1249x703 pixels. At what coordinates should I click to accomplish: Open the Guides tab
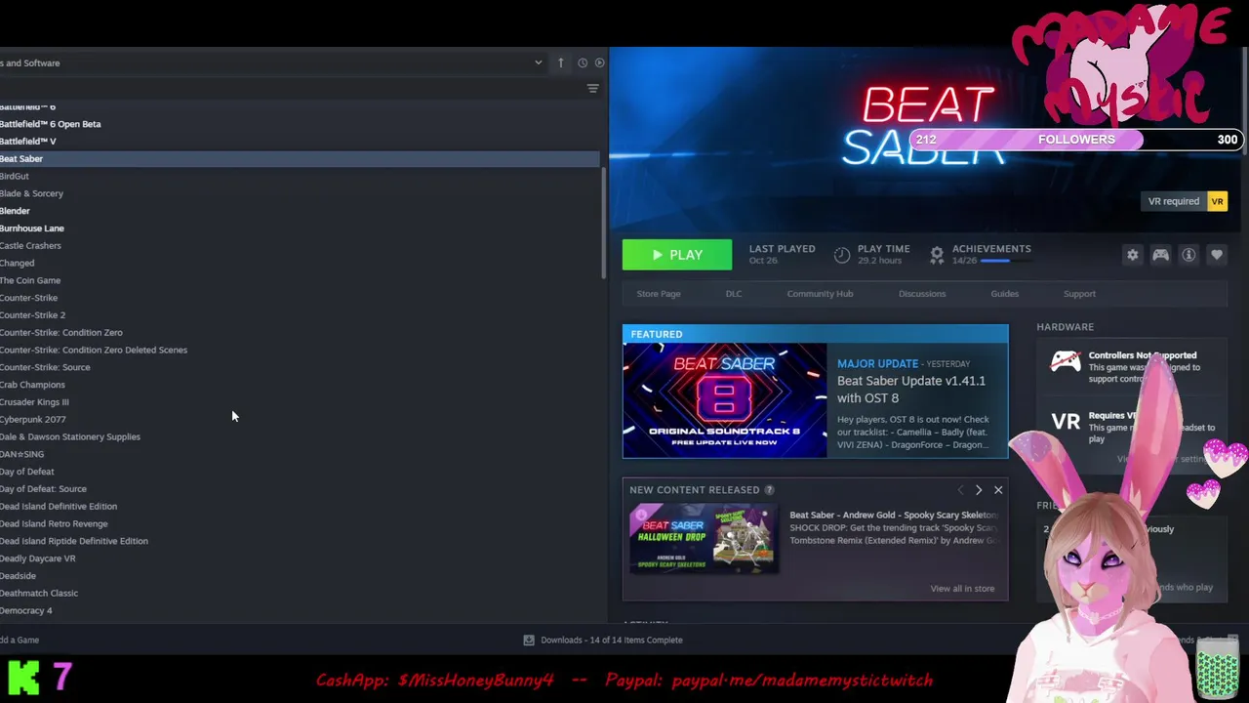click(1004, 294)
